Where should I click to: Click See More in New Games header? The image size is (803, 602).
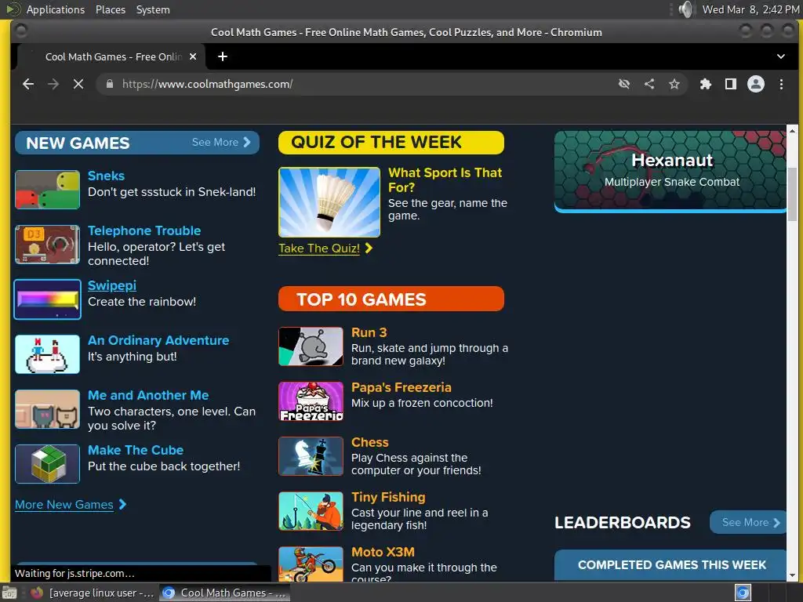point(221,143)
